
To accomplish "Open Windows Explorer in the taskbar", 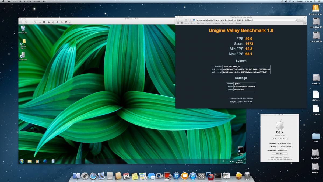I will (x=30, y=161).
